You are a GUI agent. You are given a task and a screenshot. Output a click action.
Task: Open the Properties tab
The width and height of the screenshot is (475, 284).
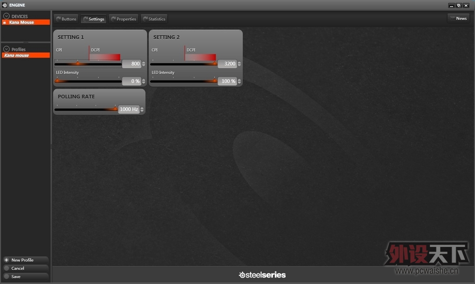pyautogui.click(x=123, y=19)
